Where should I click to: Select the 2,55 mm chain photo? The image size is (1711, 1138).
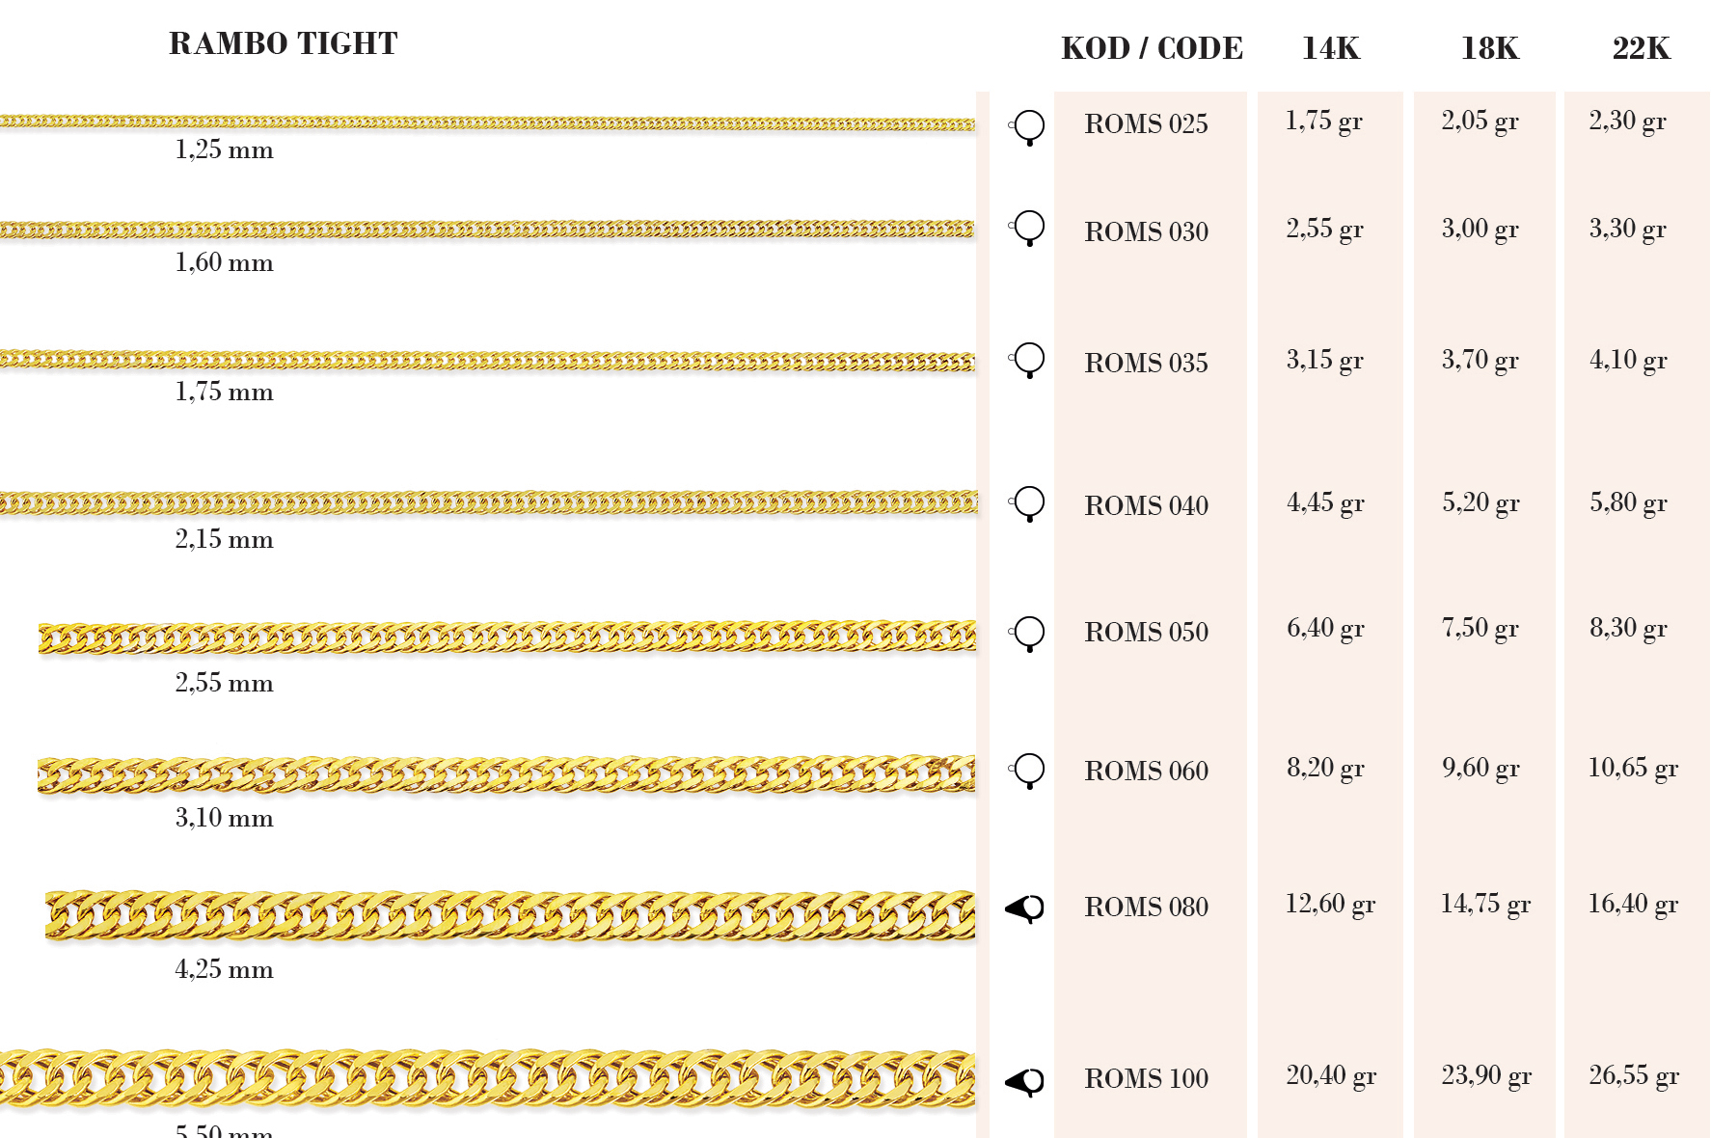click(x=506, y=637)
